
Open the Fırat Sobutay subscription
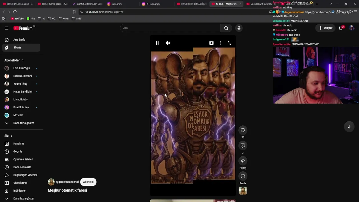tap(21, 107)
